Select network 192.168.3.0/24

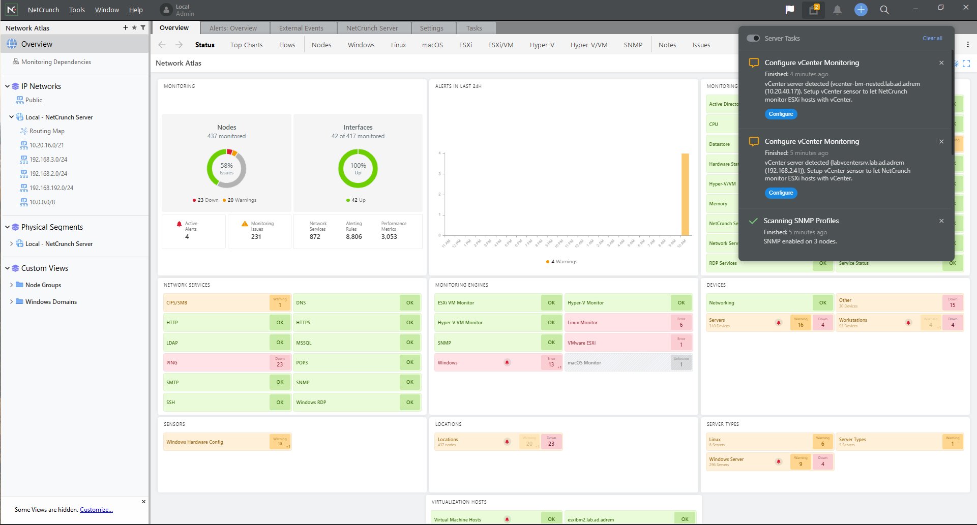[x=48, y=159]
